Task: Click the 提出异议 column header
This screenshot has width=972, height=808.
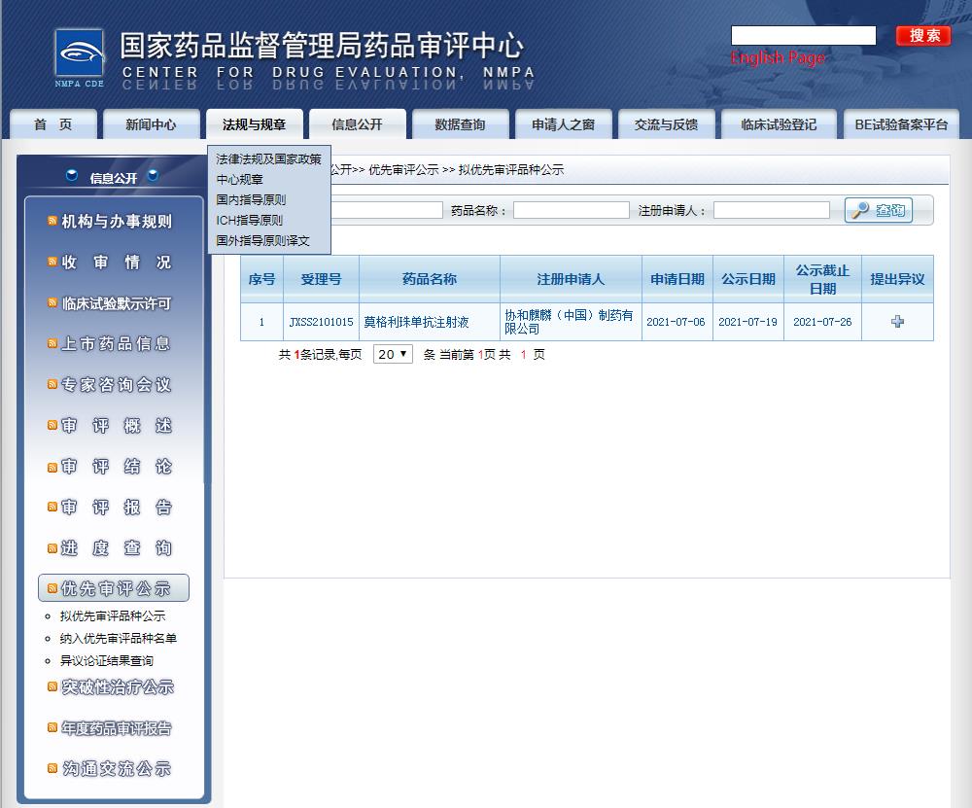Action: point(897,279)
